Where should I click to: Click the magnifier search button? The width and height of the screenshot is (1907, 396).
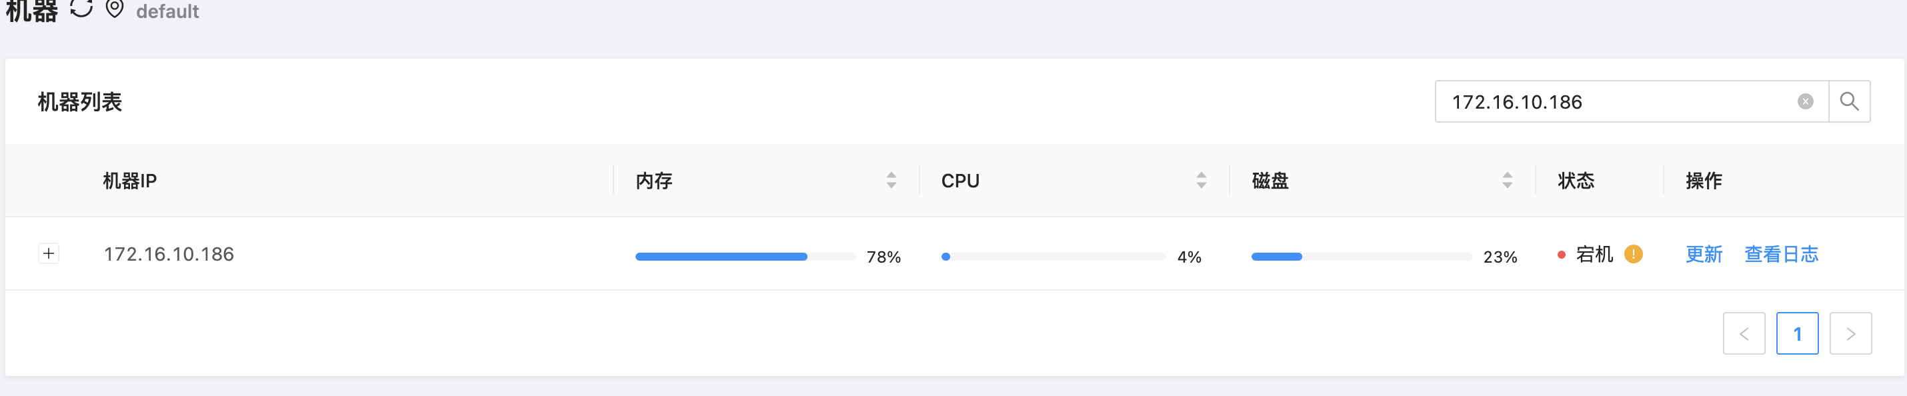(1848, 101)
